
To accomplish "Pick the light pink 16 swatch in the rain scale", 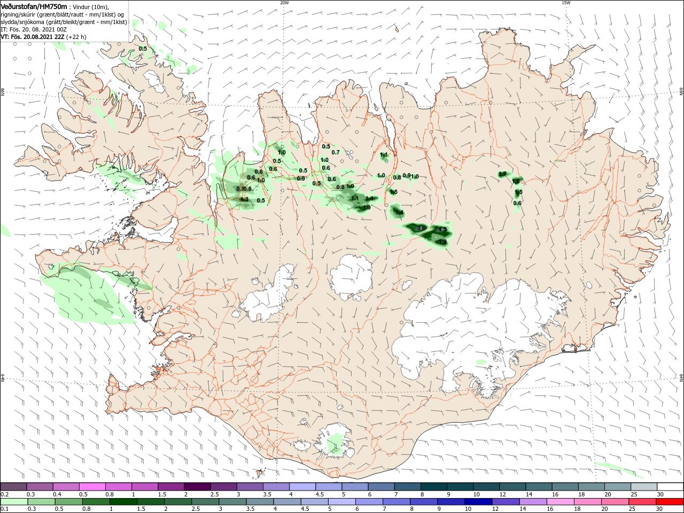I will click(x=560, y=502).
